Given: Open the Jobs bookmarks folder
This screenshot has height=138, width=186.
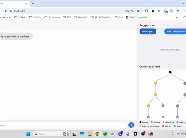Looking at the screenshot, I should (x=119, y=17).
